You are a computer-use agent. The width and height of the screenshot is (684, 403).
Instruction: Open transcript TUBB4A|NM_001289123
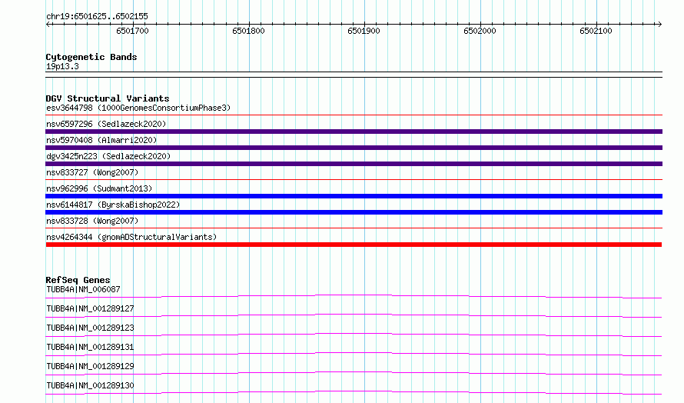[x=90, y=328]
